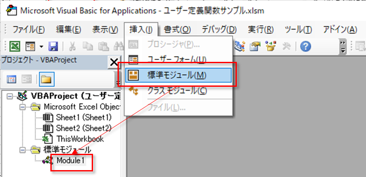Choose 標準モジュール(M) from Insert menu
This screenshot has height=177, width=366.
[x=178, y=75]
